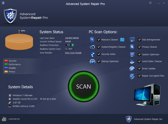The width and height of the screenshot is (168, 124).
Task: Click the Malware Cleaner shield icon
Action: click(92, 40)
